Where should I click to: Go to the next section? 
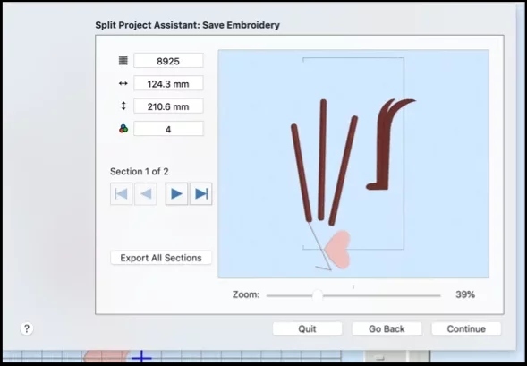coord(176,193)
